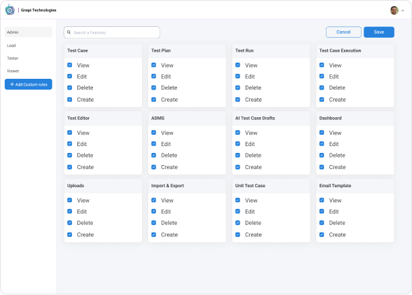Toggle Create checkbox in Text Editor
Screen dimensions: 412x295
pos(69,167)
